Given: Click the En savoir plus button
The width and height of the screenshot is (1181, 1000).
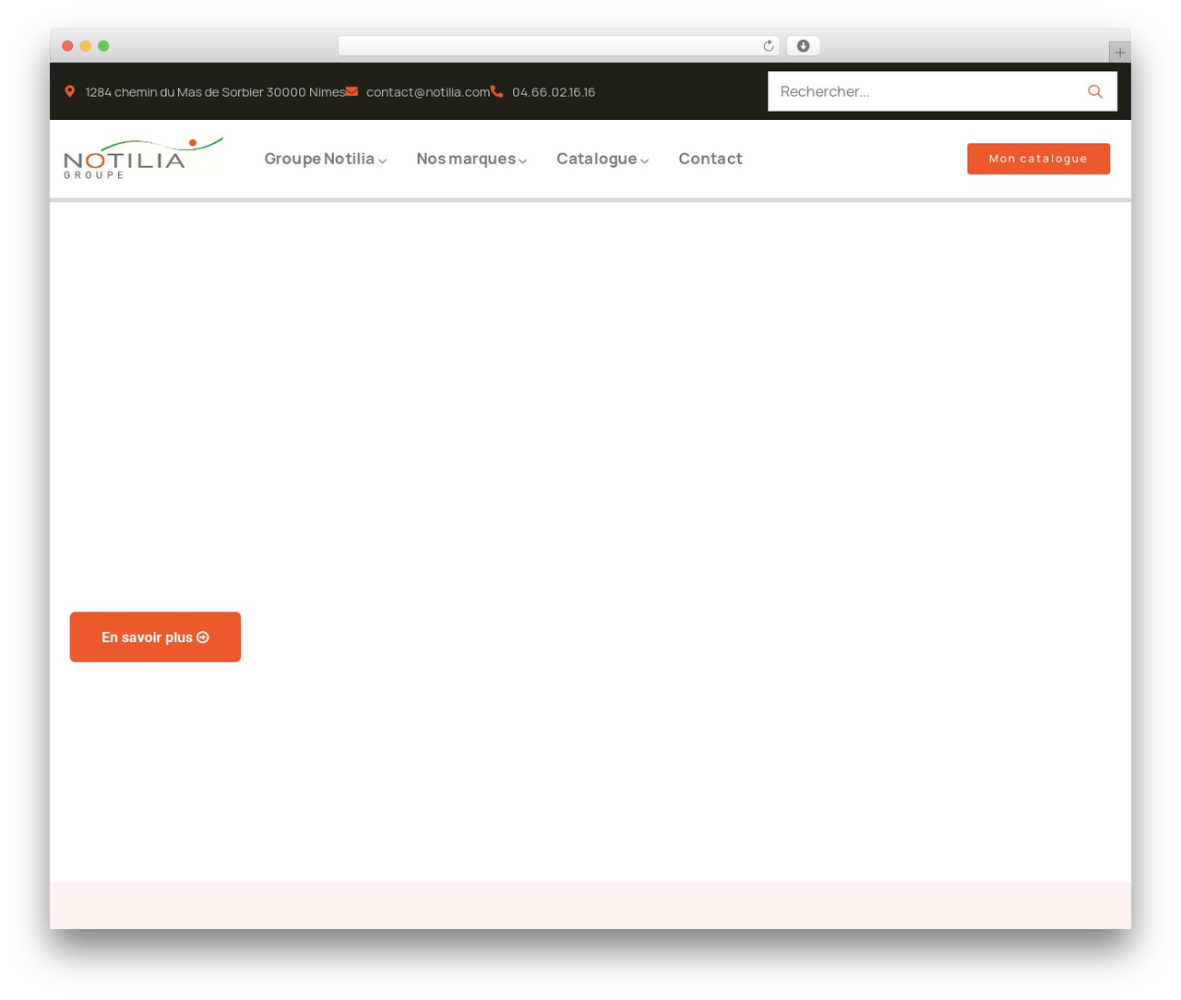Looking at the screenshot, I should tap(155, 637).
